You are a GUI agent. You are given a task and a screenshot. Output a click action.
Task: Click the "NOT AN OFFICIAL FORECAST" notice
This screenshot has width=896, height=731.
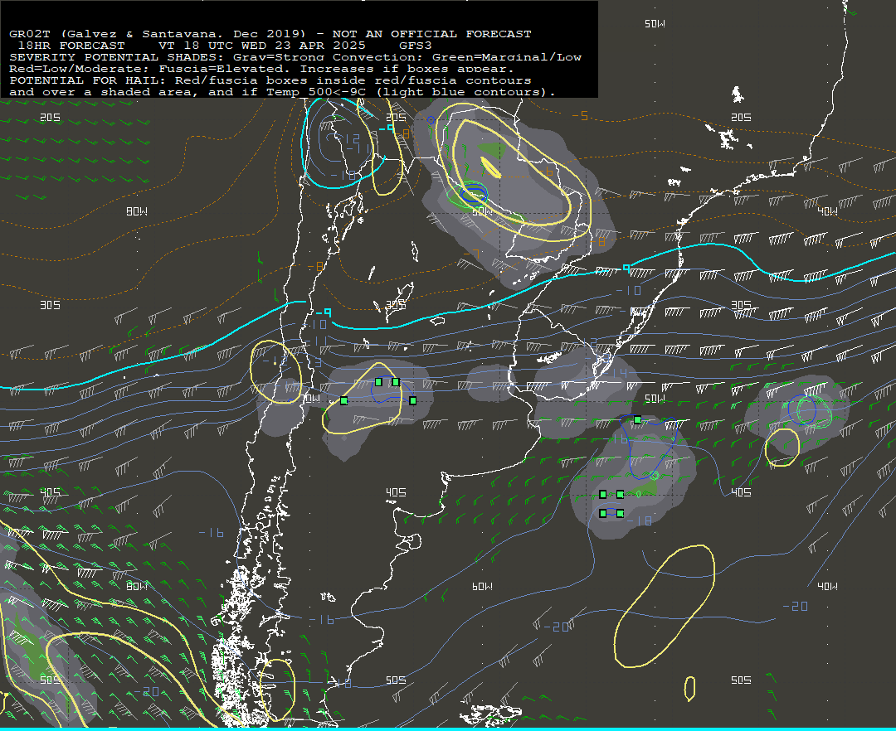click(432, 34)
